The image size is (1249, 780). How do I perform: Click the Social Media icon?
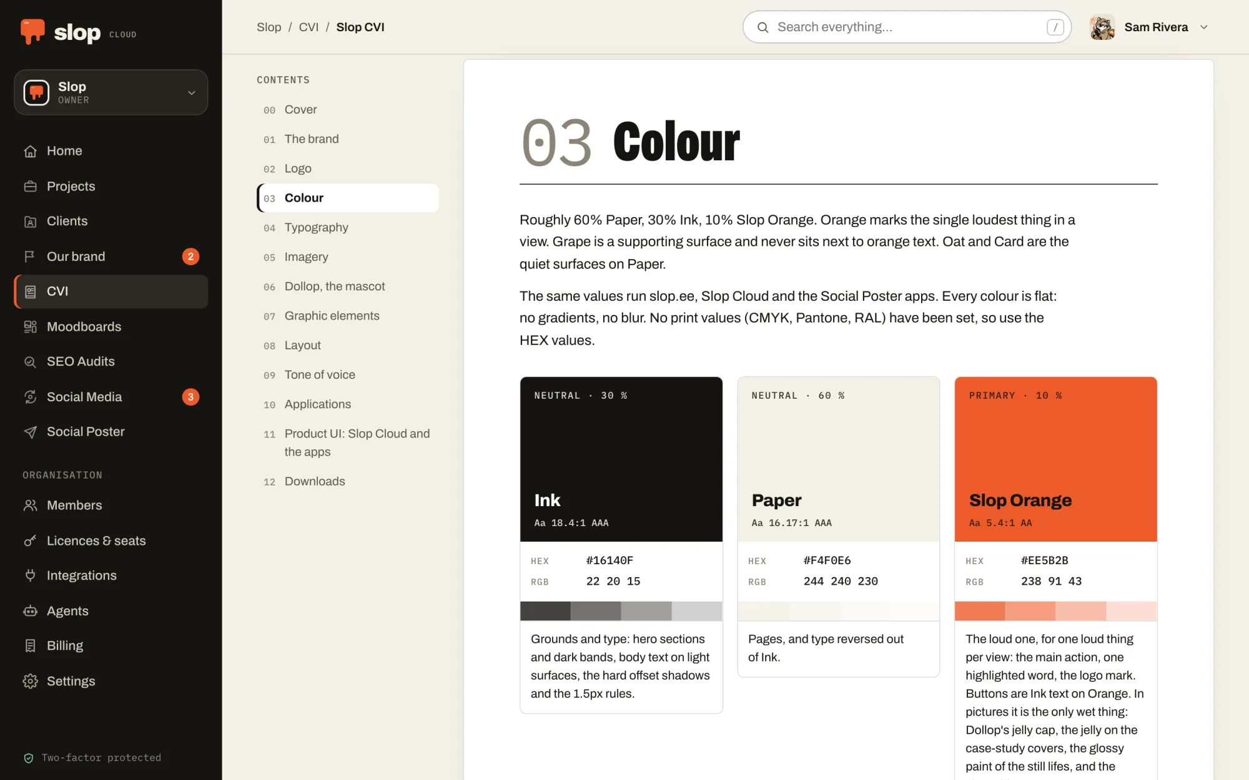[30, 397]
